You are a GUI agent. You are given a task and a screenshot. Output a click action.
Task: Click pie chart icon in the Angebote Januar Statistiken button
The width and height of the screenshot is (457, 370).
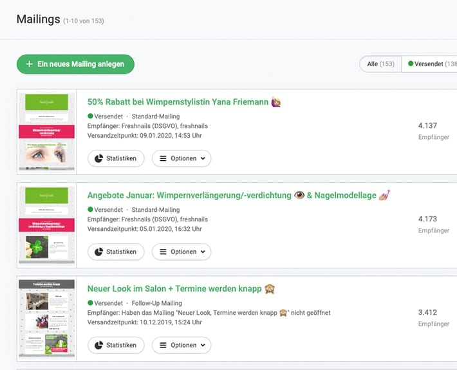click(x=99, y=252)
